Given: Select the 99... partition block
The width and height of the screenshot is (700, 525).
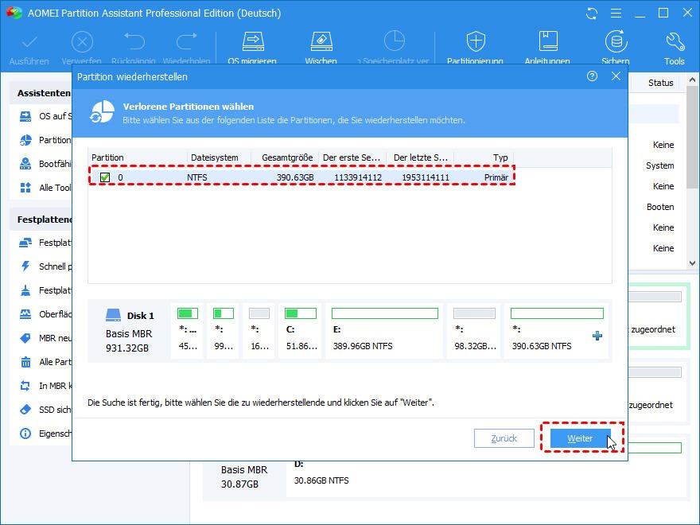Looking at the screenshot, I should (x=224, y=330).
